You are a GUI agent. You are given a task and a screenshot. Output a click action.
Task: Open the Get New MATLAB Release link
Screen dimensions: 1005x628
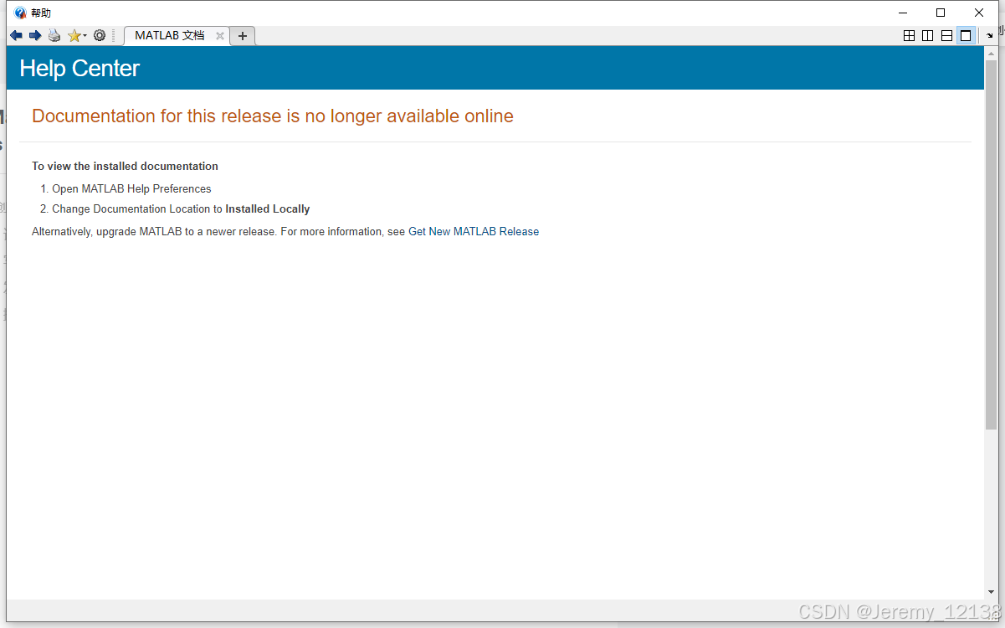point(474,232)
